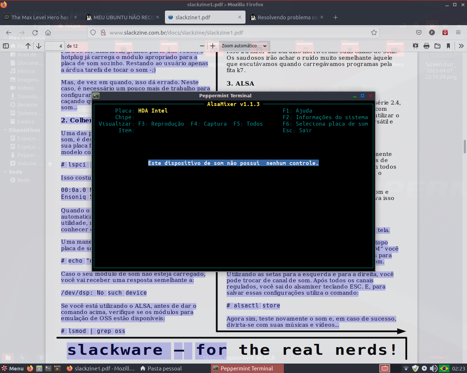Close the slackzine1.pdf tab
The width and height of the screenshot is (467, 373).
(x=240, y=17)
